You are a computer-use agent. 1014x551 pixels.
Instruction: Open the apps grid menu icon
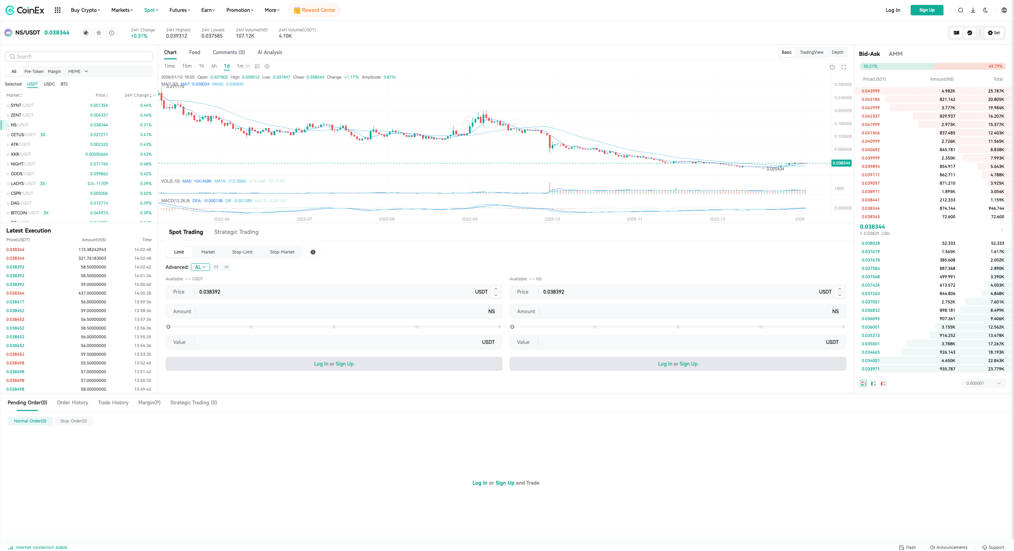click(58, 10)
